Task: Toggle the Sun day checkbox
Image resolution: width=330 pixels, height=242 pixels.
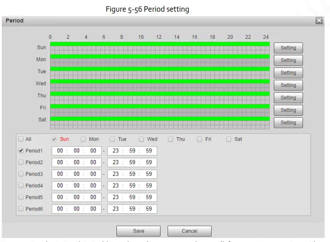Action: pos(54,139)
